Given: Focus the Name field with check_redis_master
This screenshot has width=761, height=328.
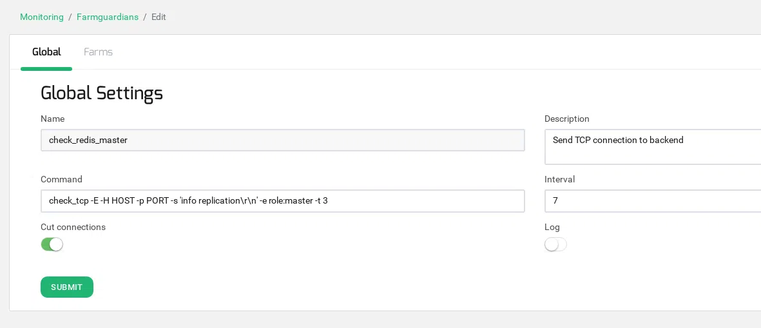Looking at the screenshot, I should click(282, 140).
